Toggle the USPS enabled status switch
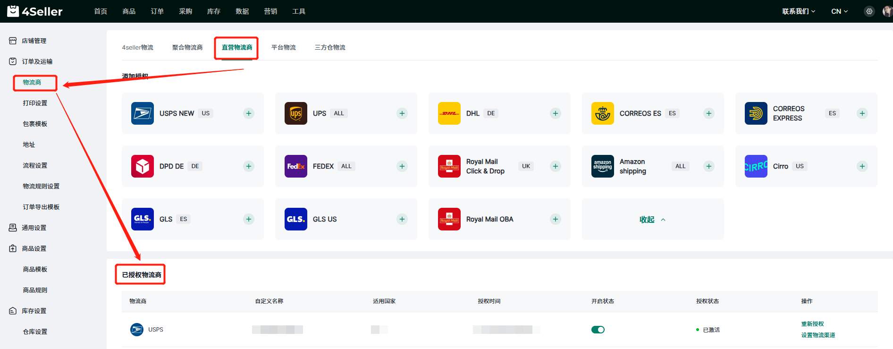The image size is (893, 349). [x=598, y=330]
